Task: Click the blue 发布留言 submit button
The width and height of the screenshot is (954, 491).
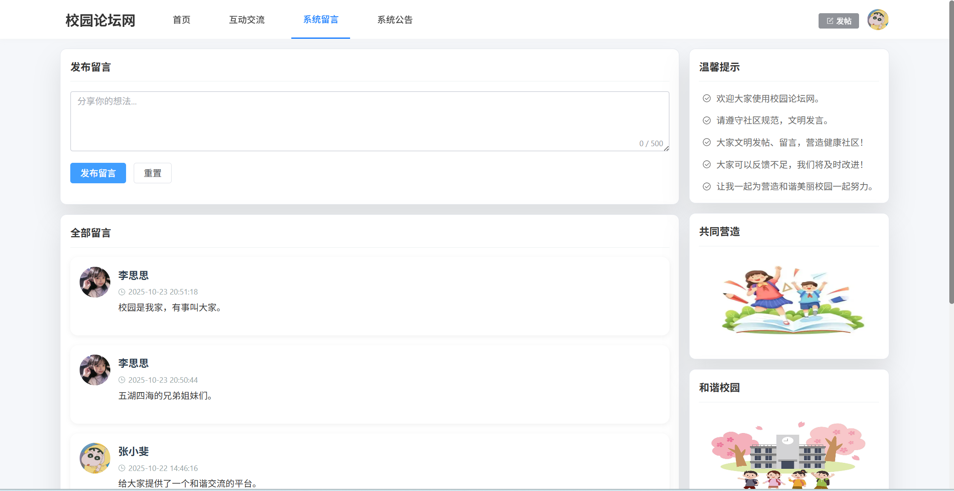Action: 98,173
